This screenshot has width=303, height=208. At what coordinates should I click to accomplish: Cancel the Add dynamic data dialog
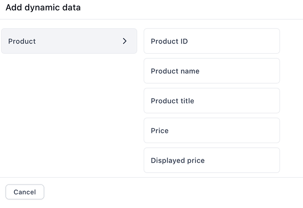point(25,192)
